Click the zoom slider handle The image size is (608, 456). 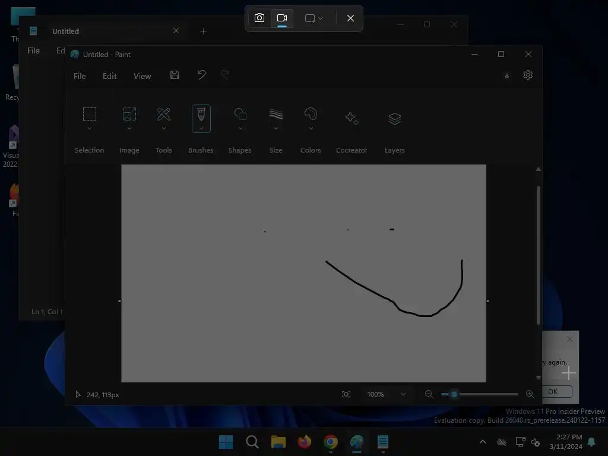click(x=454, y=394)
